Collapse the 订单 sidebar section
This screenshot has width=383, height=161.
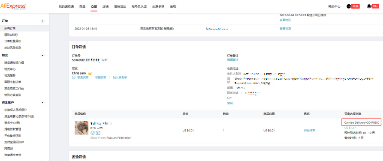(42, 21)
